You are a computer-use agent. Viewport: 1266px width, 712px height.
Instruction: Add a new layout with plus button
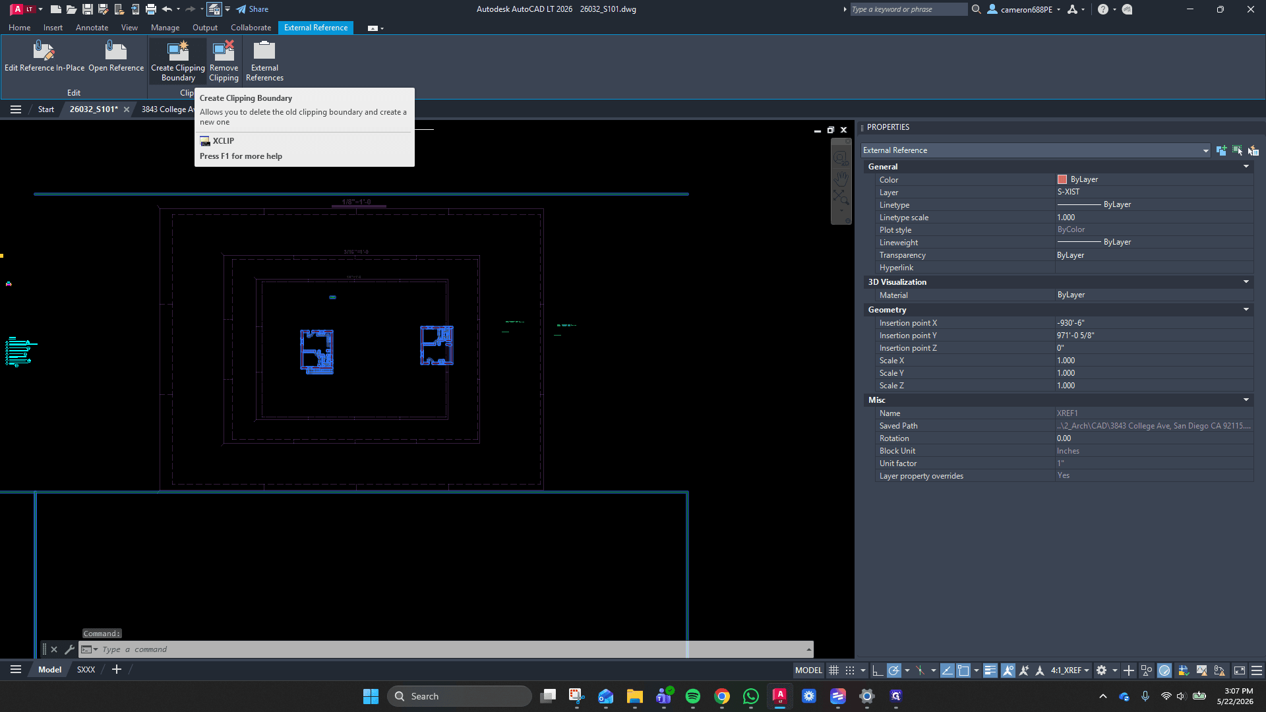tap(117, 670)
